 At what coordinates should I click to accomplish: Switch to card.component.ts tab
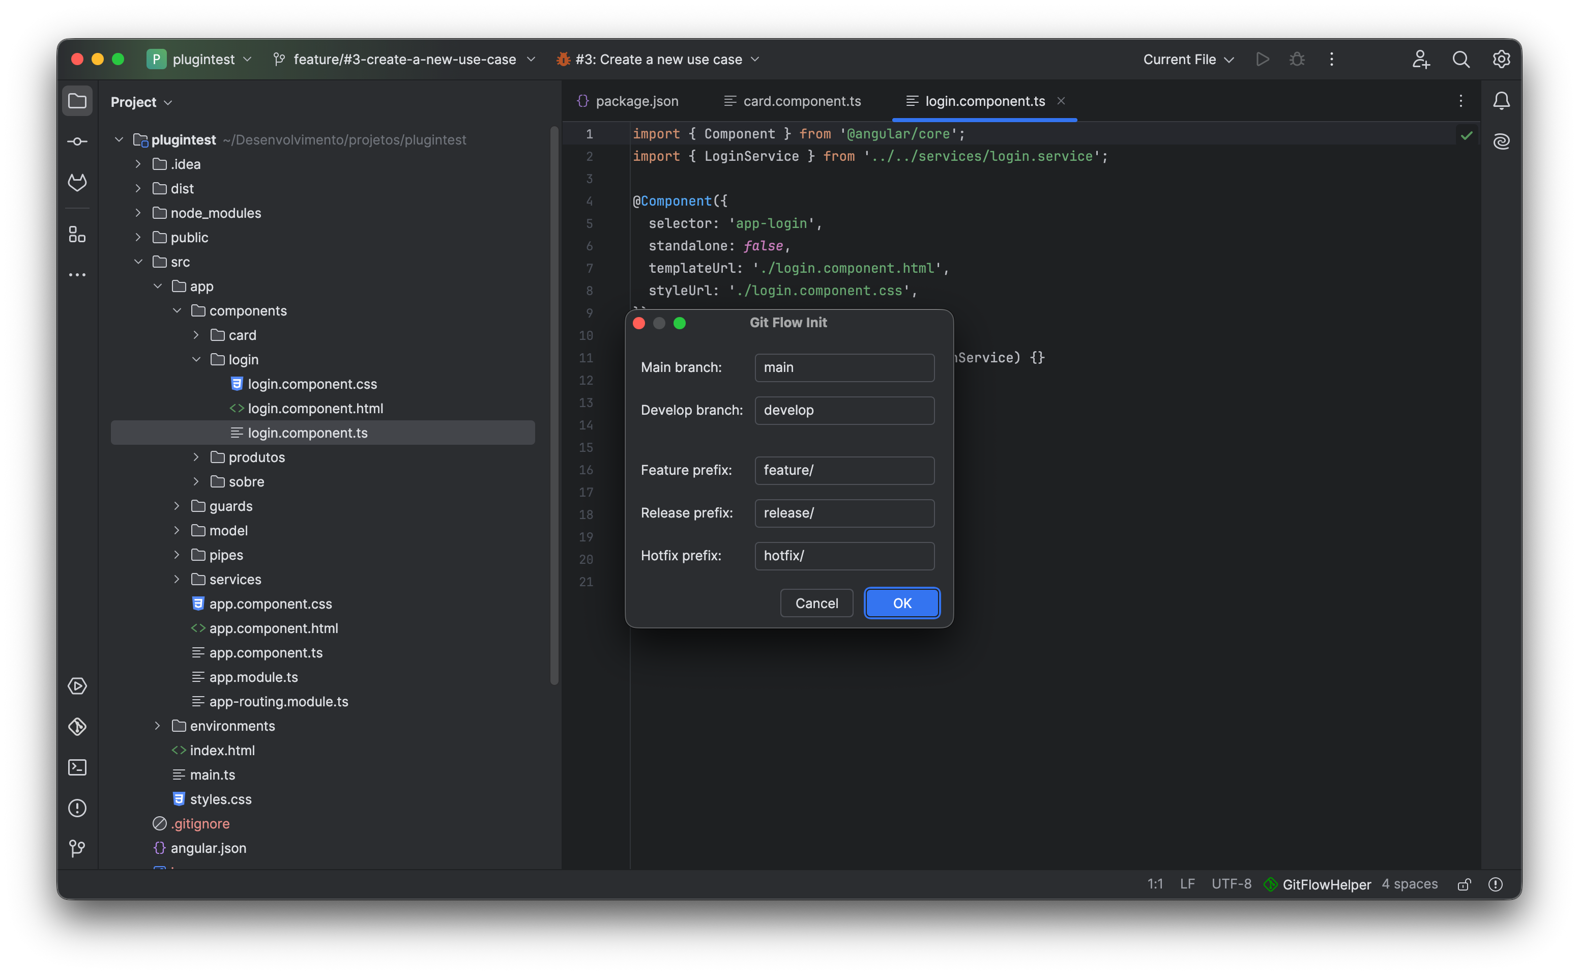[x=793, y=101]
